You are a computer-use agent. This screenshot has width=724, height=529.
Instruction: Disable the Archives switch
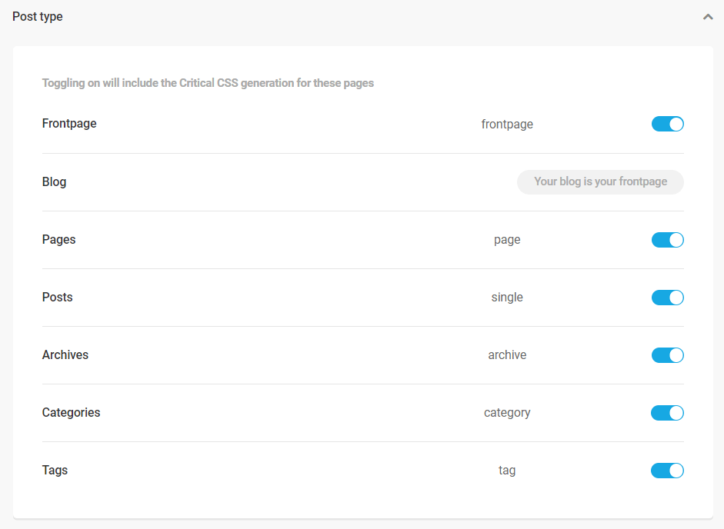pyautogui.click(x=667, y=354)
